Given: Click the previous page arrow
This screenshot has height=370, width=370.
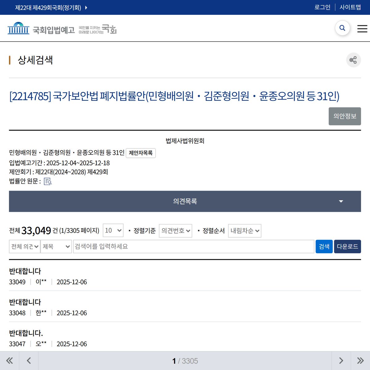Looking at the screenshot, I should tap(29, 360).
